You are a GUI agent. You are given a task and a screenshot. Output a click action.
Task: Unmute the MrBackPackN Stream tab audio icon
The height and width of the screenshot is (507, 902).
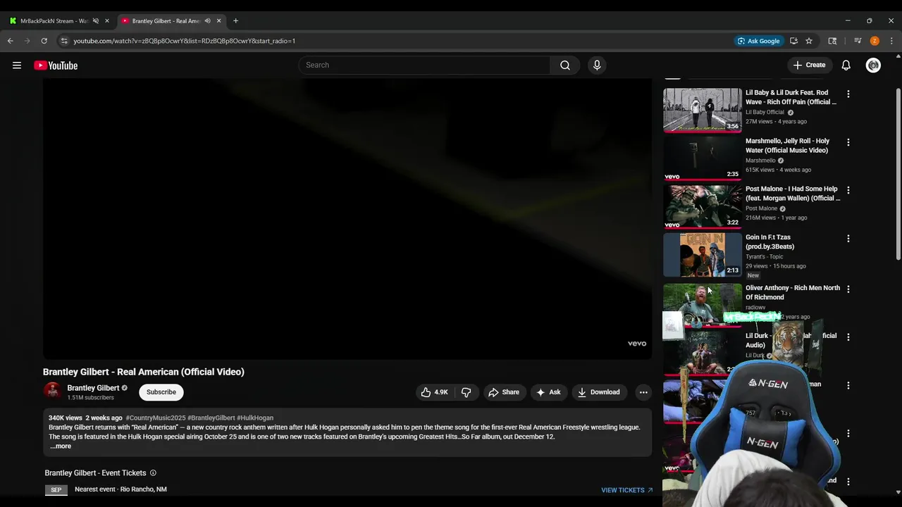96,21
